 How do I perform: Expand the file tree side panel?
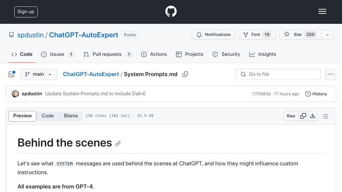11,74
